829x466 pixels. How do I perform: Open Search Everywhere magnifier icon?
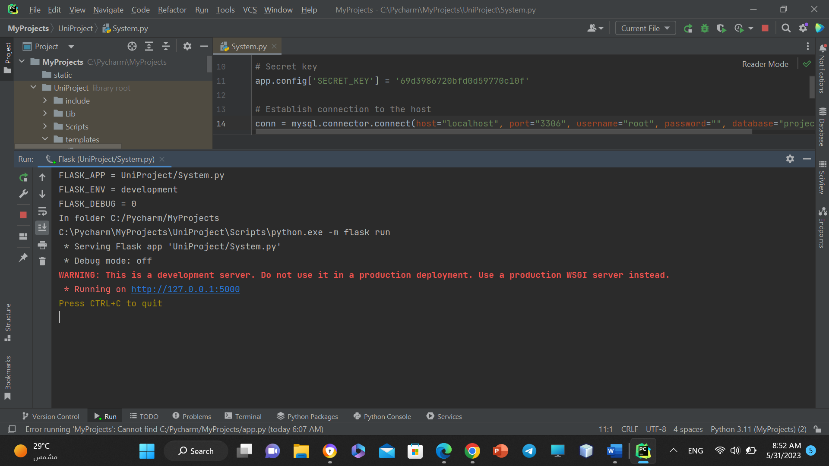[x=786, y=28]
